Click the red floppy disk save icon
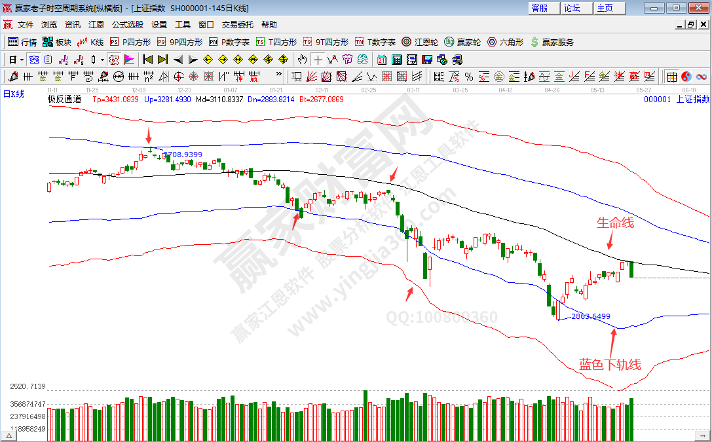712x442 pixels. (427, 60)
